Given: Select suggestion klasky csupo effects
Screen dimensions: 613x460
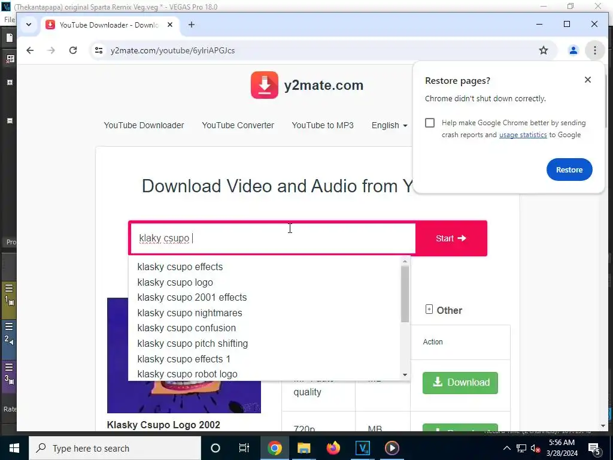Looking at the screenshot, I should (264, 267).
